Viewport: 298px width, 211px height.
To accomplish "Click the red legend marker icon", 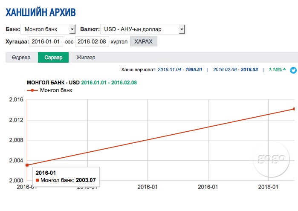I will [32, 90].
